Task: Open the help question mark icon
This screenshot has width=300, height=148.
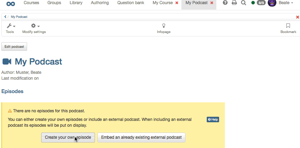Action: (225, 3)
